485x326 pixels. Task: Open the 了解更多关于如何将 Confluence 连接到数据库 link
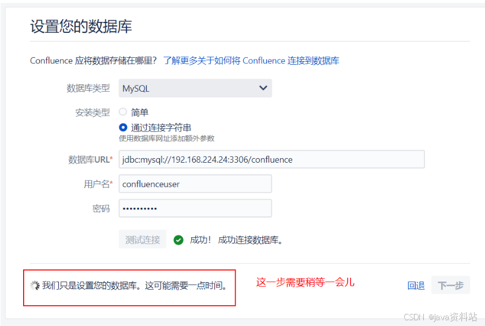[251, 61]
